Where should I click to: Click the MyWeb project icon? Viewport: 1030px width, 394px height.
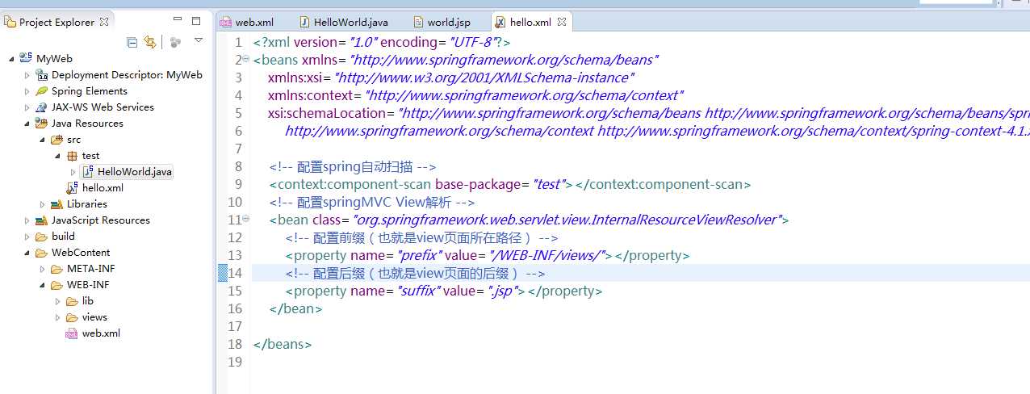pyautogui.click(x=26, y=58)
